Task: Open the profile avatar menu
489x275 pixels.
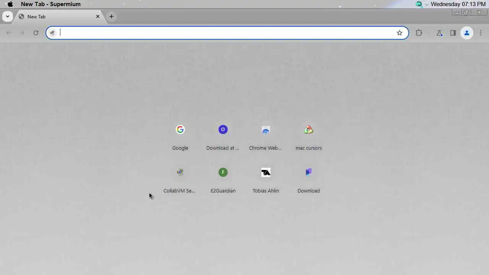Action: (x=466, y=33)
